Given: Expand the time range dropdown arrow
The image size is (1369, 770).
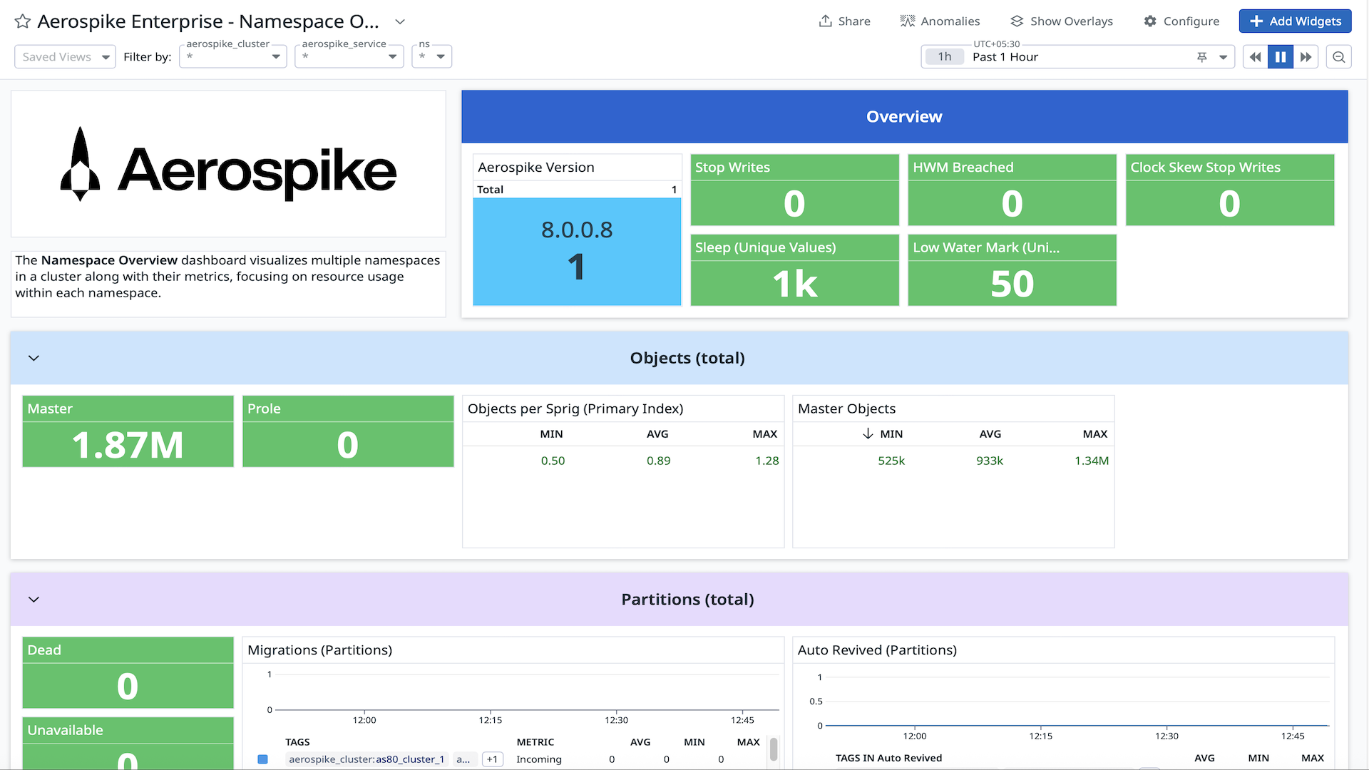Looking at the screenshot, I should click(x=1224, y=57).
